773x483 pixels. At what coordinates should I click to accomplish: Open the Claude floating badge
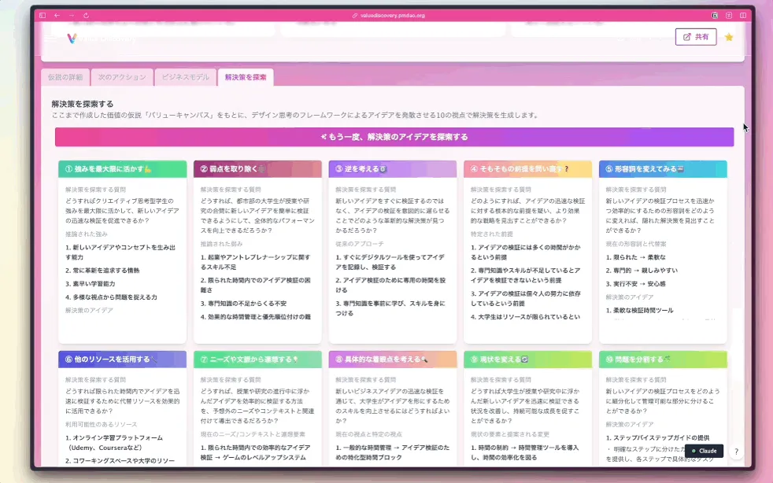[704, 451]
